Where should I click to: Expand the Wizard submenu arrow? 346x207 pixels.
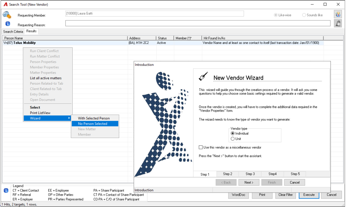coord(69,118)
